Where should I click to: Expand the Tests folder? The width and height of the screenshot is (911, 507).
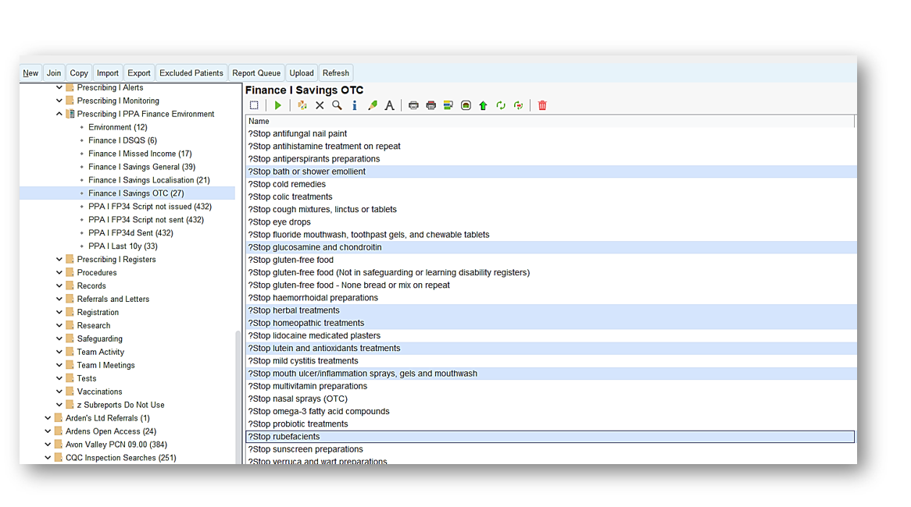(x=59, y=378)
